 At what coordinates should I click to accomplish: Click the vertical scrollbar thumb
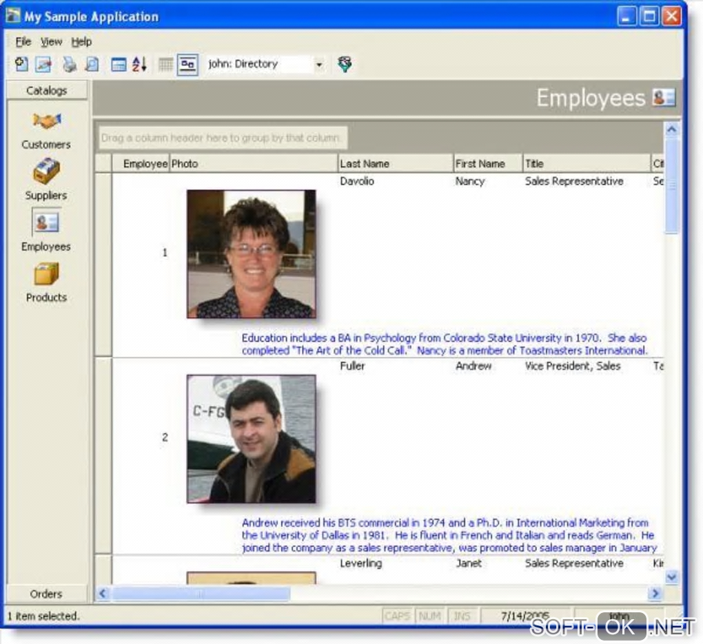[x=671, y=185]
